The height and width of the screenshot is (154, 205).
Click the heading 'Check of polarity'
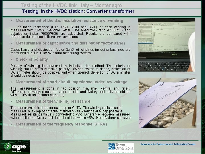tap(32, 59)
